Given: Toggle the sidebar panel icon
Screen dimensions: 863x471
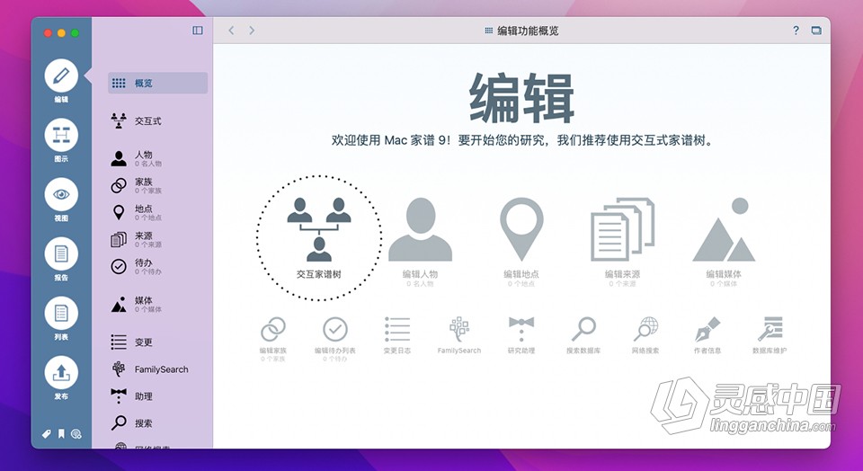Looking at the screenshot, I should click(198, 31).
